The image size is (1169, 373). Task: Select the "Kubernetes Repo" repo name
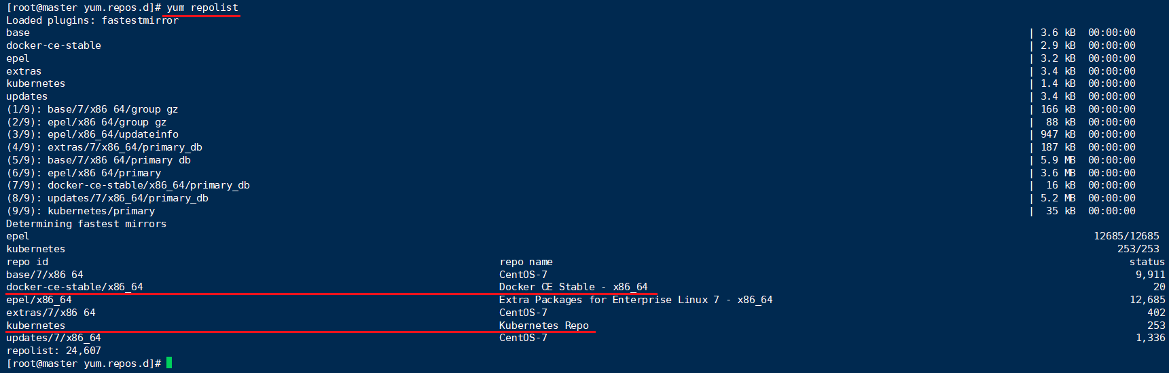[x=543, y=326]
